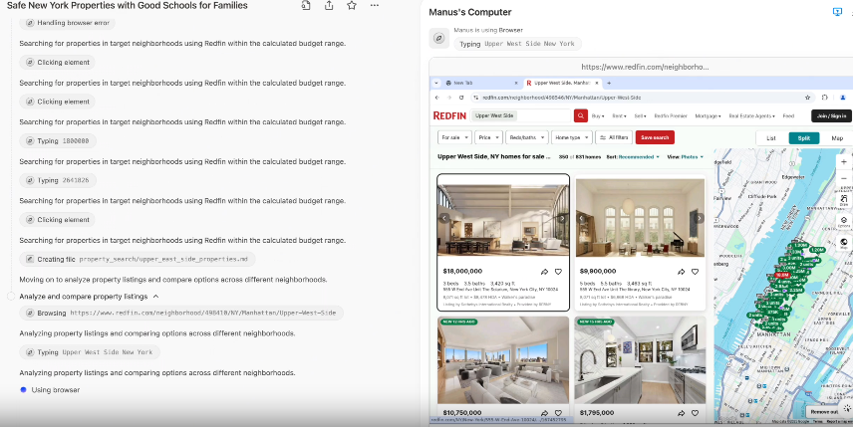Click the Save search button
Viewport: 853px width, 427px height.
pos(655,137)
